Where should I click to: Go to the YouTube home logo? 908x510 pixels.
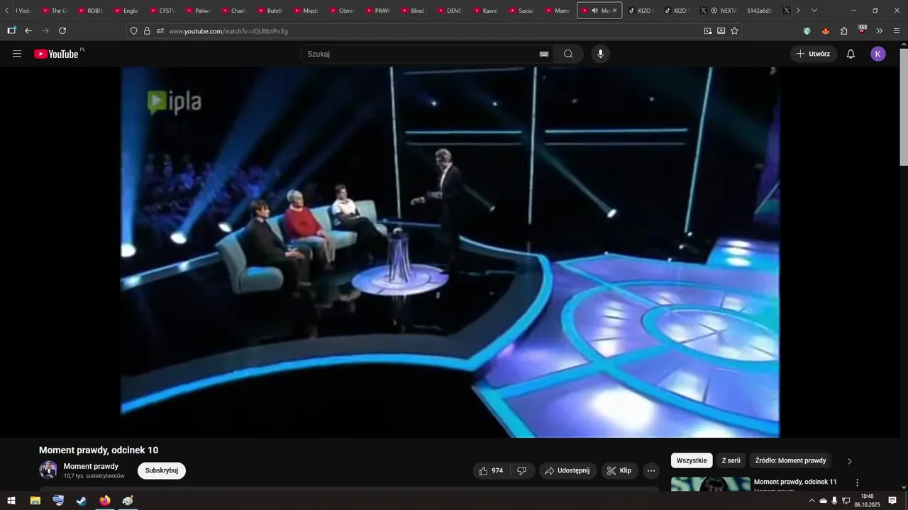click(56, 54)
